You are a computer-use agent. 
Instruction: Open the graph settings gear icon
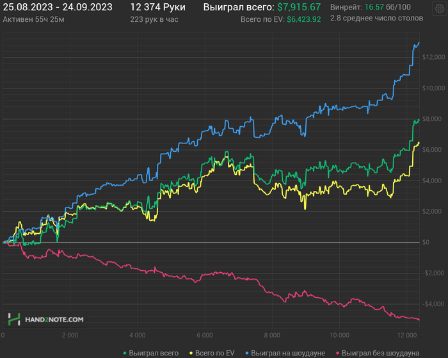440,9
